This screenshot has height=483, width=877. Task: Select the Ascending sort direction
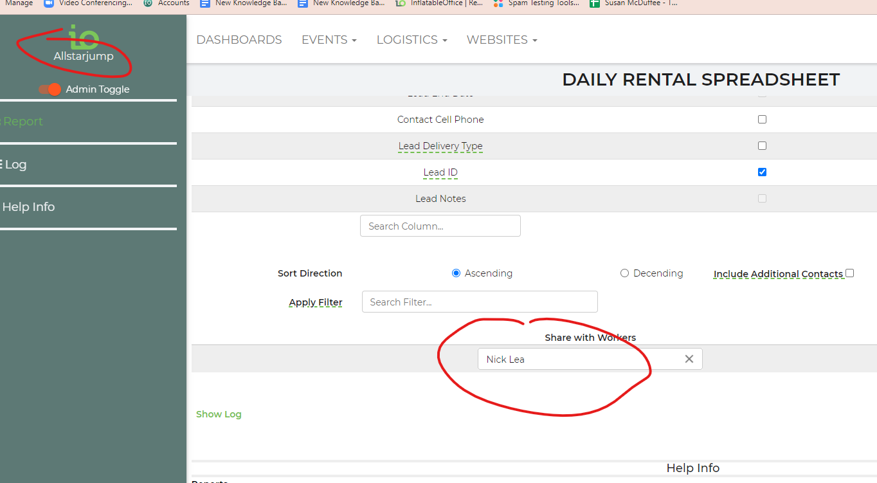456,273
